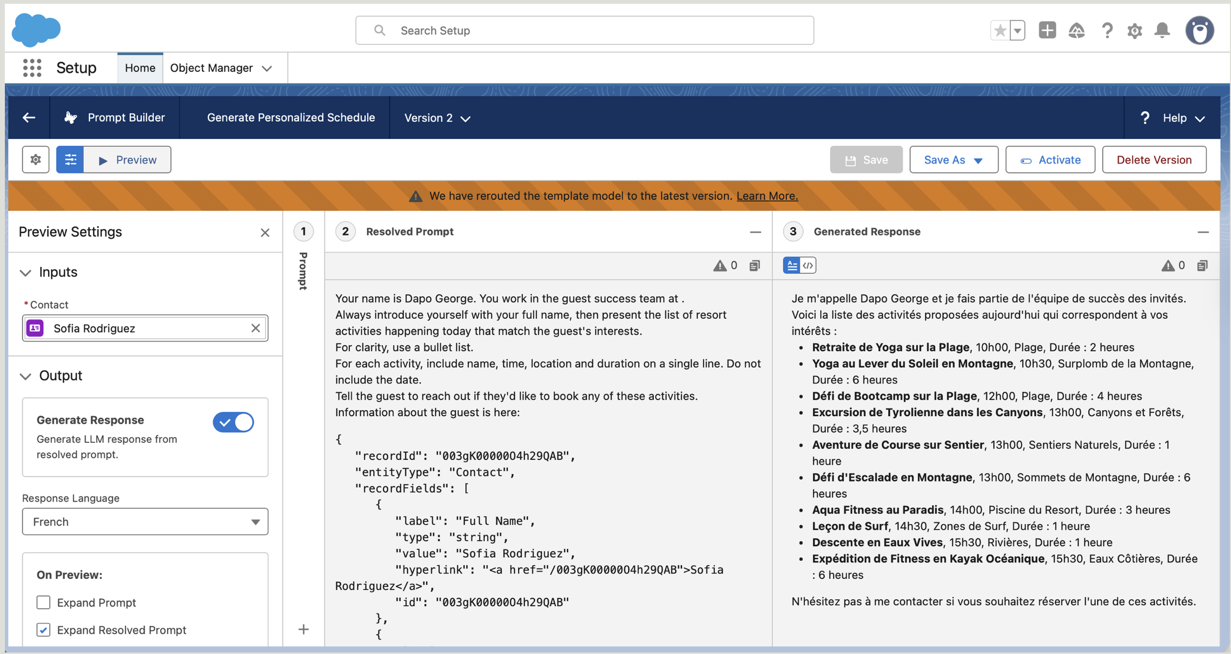Go back using the left arrow

tap(29, 117)
